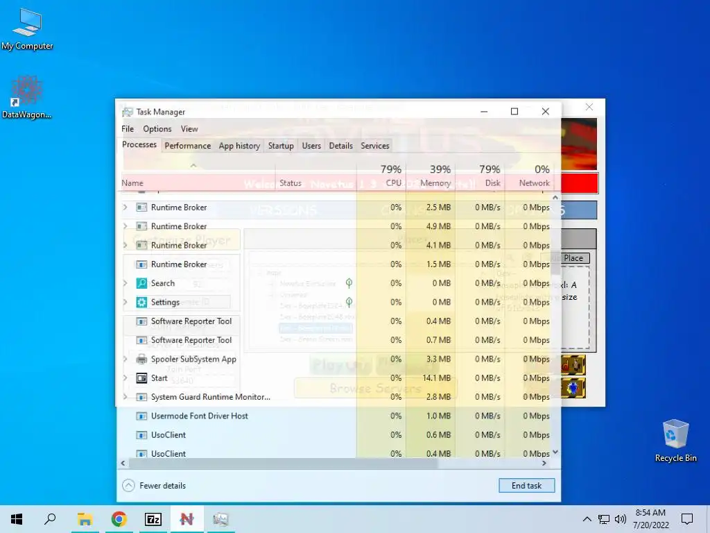Show hidden system tray icons
Screen dimensions: 710x533
[587, 519]
